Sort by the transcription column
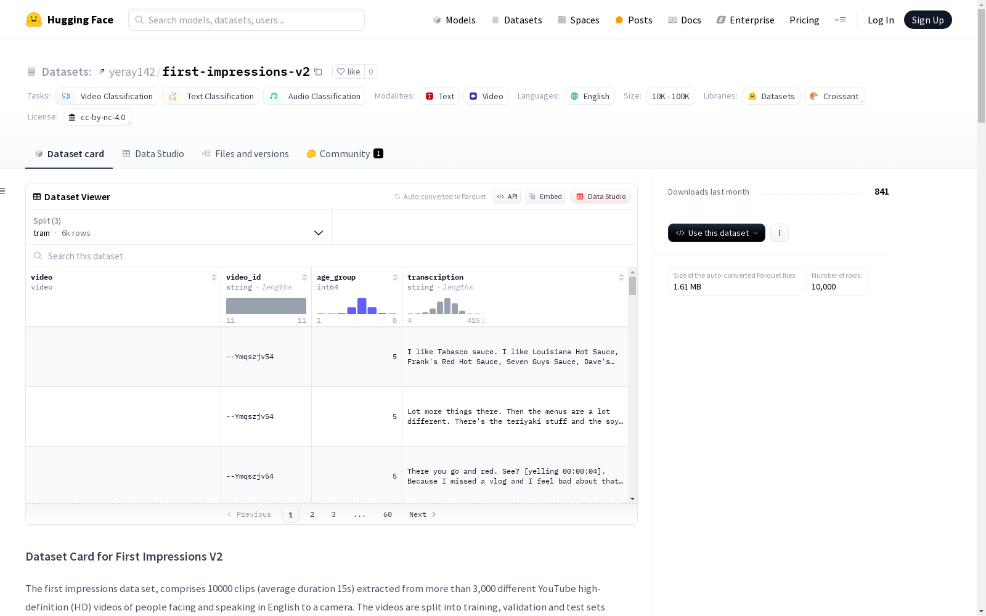 tap(621, 277)
